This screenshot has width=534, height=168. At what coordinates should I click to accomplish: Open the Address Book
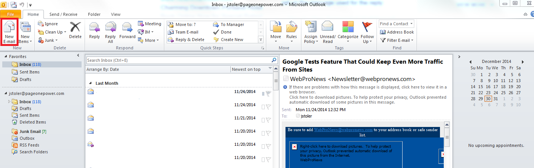pyautogui.click(x=397, y=32)
